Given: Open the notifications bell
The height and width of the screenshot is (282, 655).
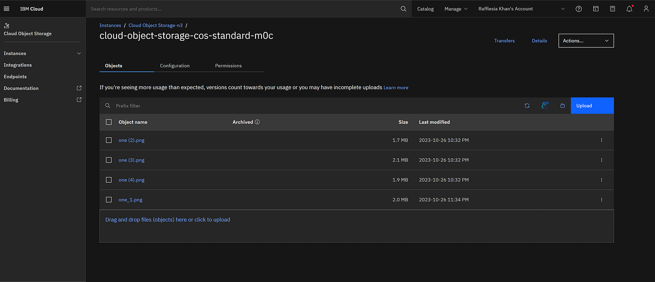Looking at the screenshot, I should pyautogui.click(x=629, y=9).
